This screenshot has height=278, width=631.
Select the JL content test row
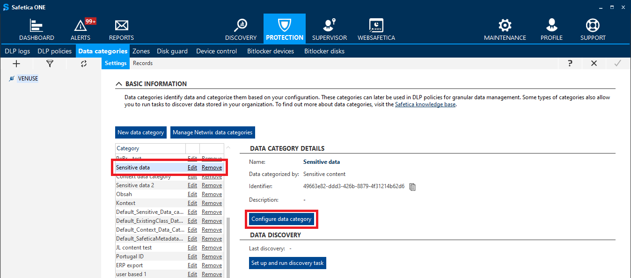click(169, 248)
